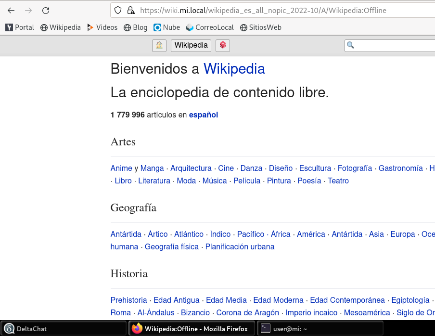Open the Danza link
Image resolution: width=435 pixels, height=336 pixels.
point(251,168)
